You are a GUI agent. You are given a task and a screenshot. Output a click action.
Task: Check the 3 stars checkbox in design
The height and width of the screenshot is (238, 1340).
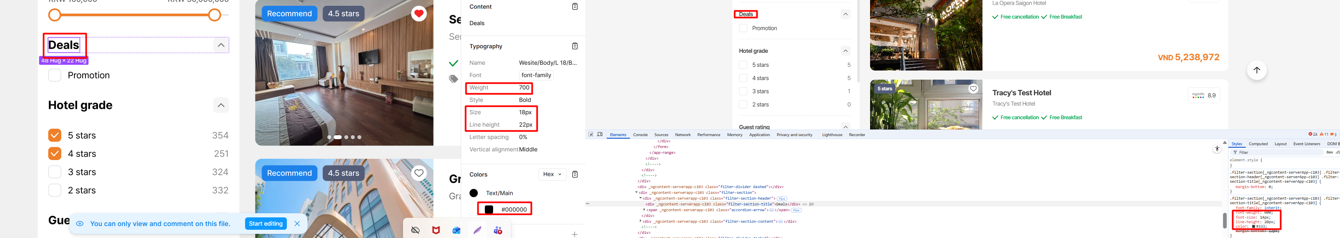55,172
